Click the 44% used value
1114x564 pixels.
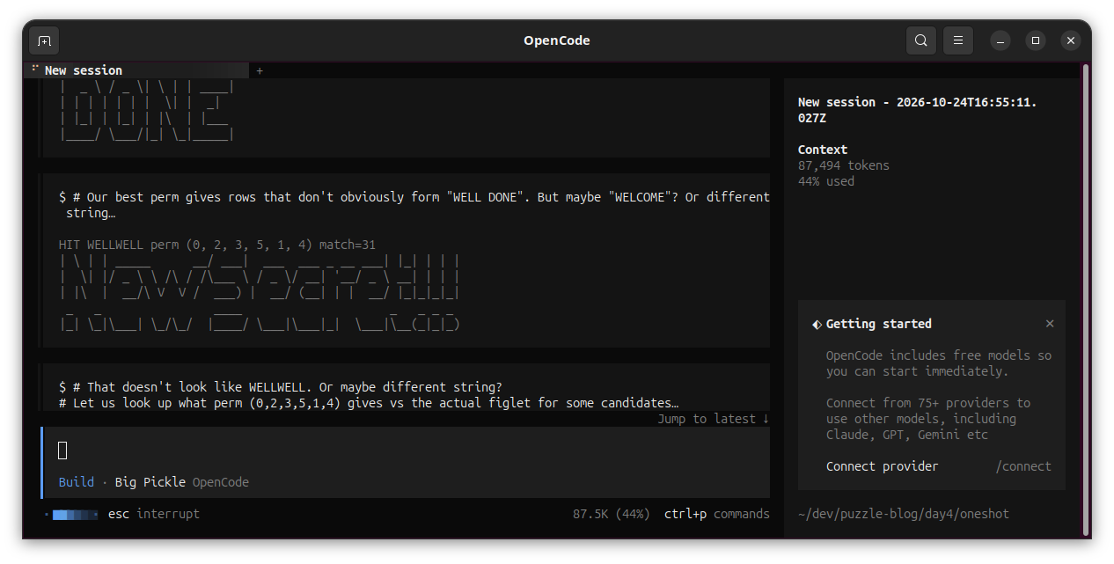(x=826, y=181)
